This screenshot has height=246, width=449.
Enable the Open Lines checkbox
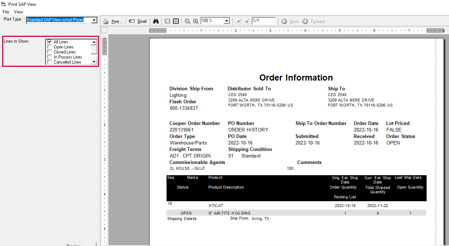(50, 47)
